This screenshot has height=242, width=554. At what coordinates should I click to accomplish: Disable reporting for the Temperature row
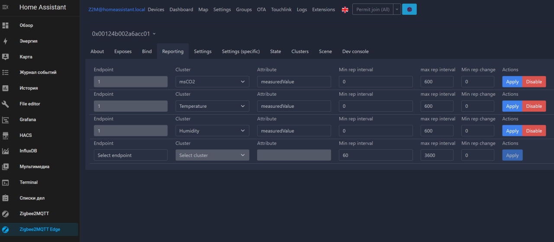534,106
